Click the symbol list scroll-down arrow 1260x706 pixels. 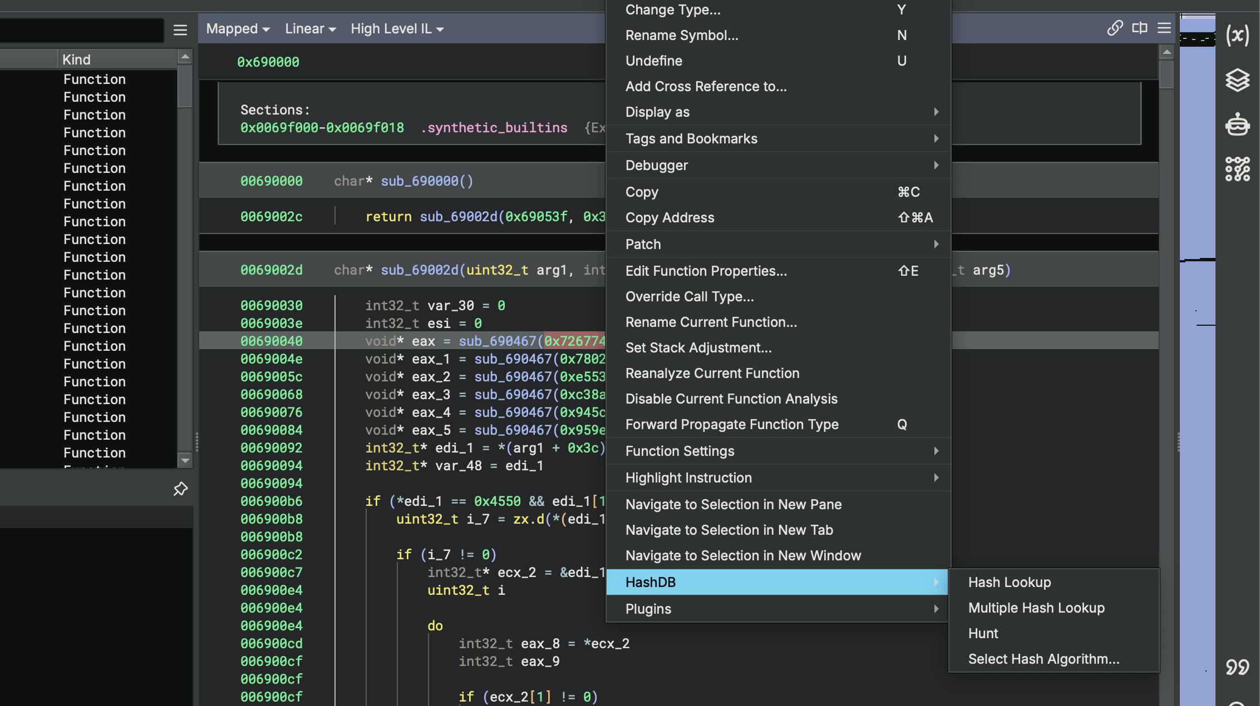point(185,460)
